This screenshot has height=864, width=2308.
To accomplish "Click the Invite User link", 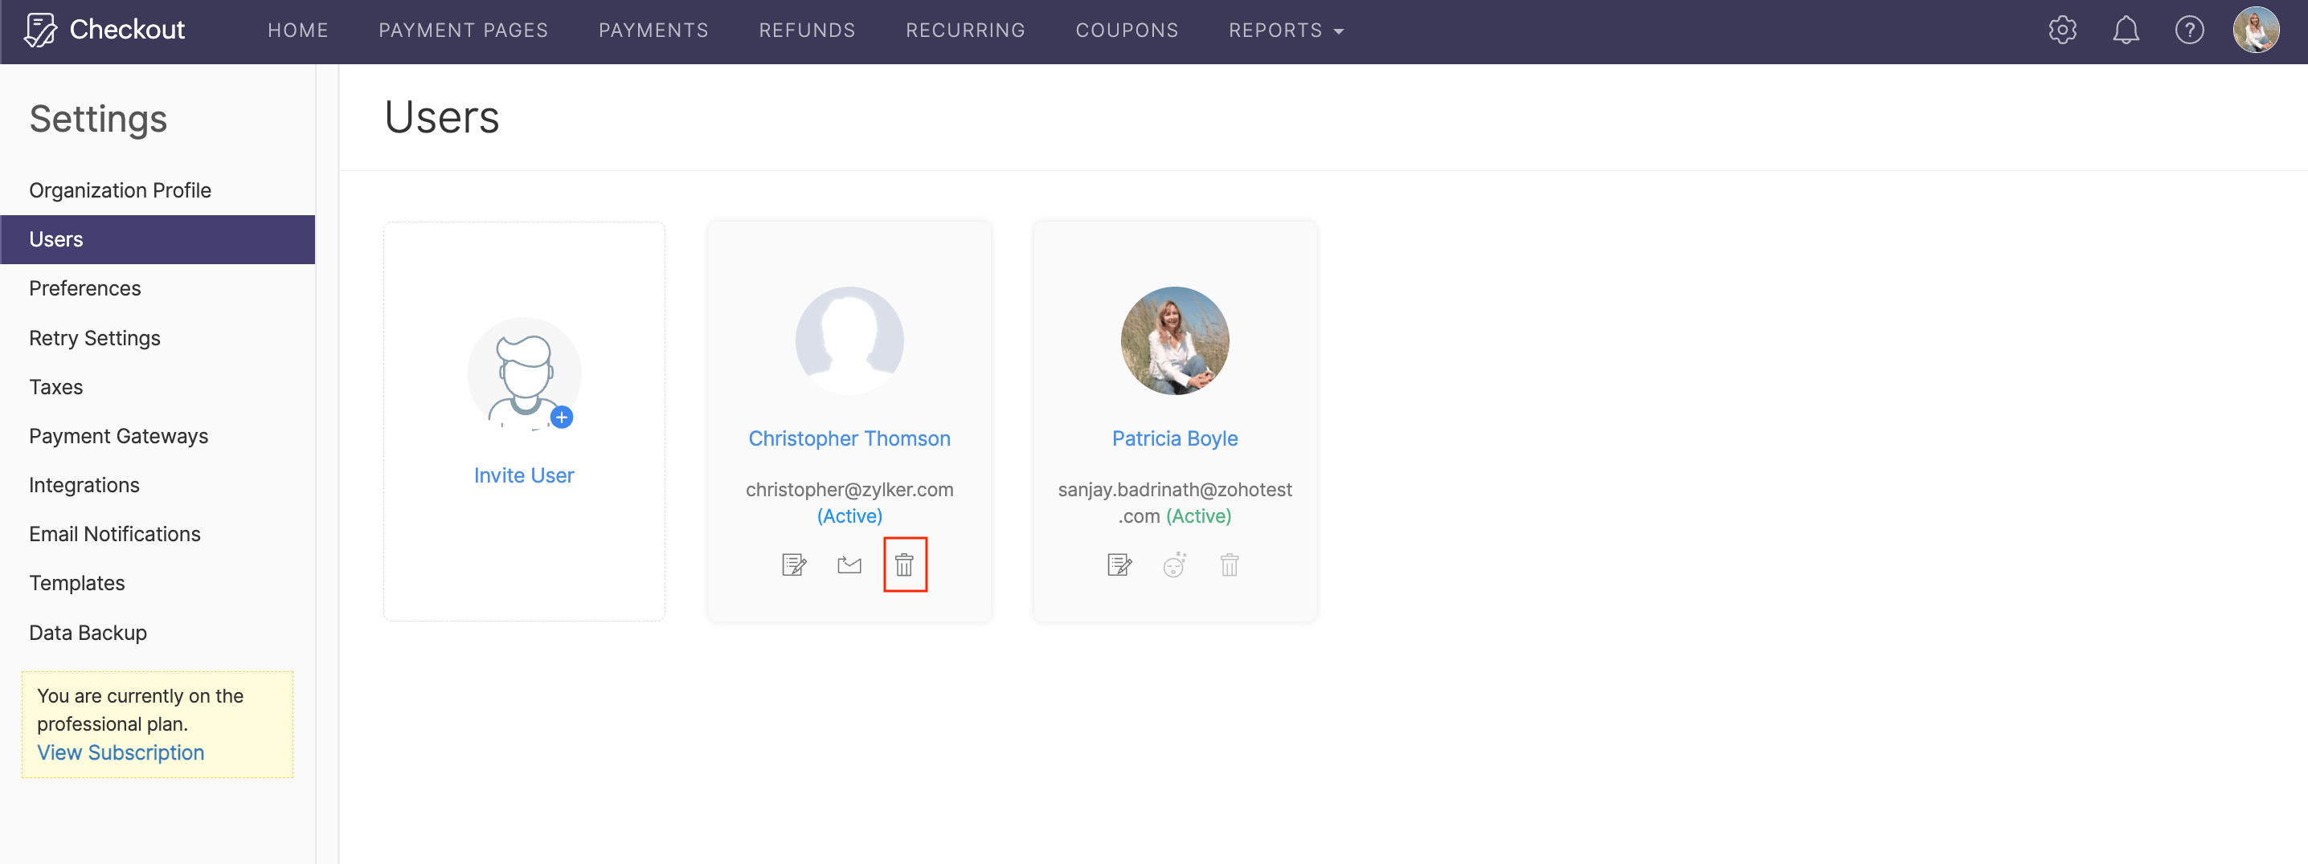I will point(524,475).
